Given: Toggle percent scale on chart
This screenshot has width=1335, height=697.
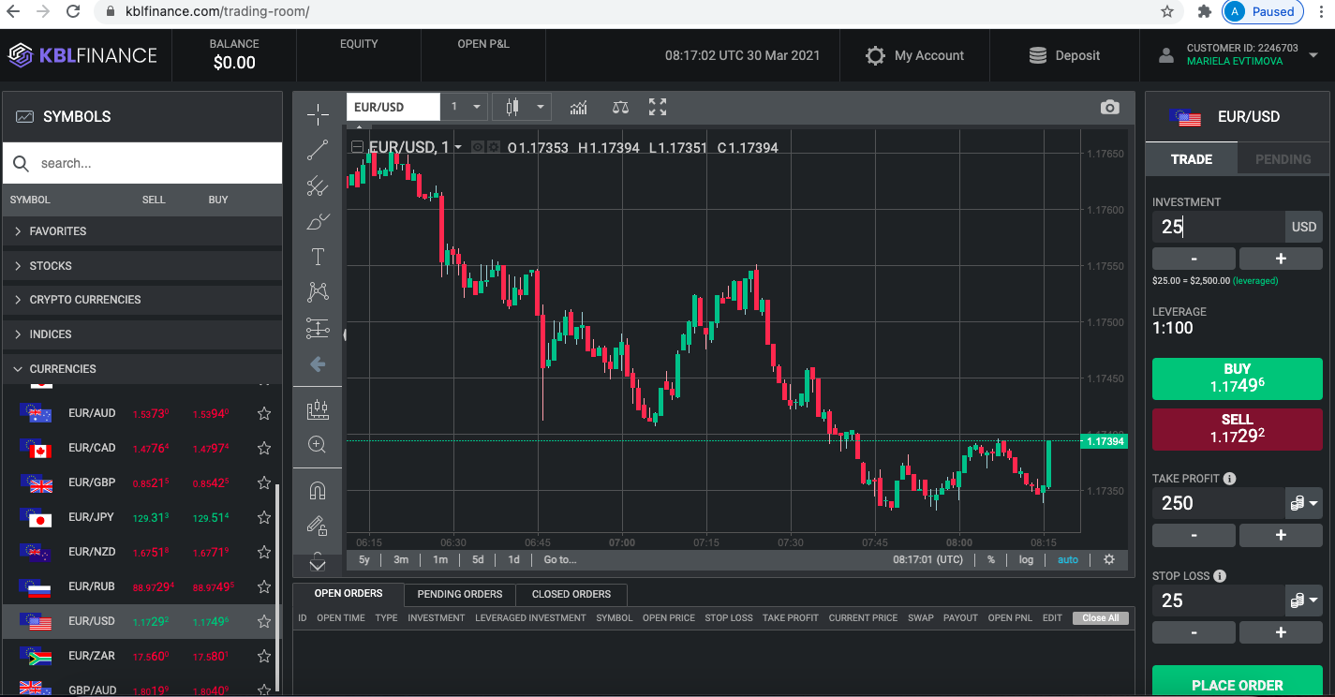Looking at the screenshot, I should click(991, 559).
